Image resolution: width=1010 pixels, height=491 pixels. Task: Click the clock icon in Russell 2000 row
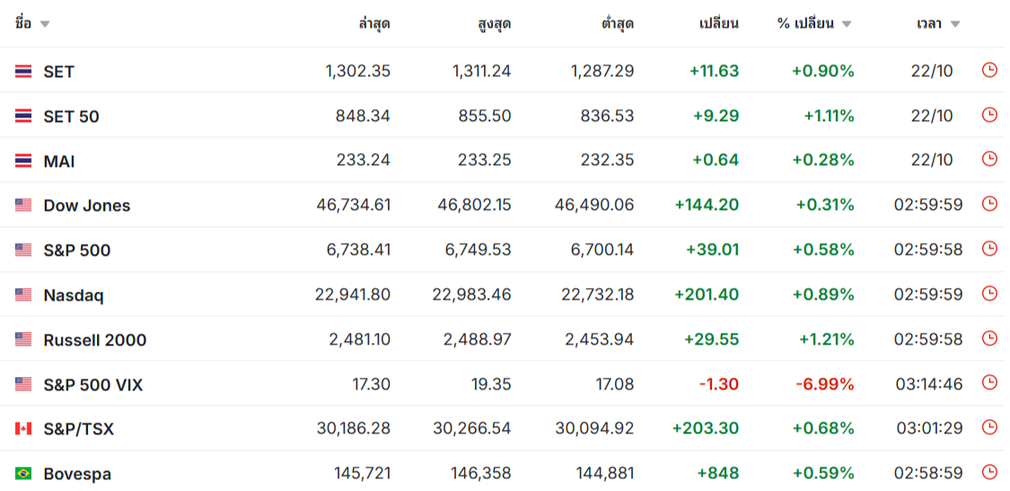[988, 338]
